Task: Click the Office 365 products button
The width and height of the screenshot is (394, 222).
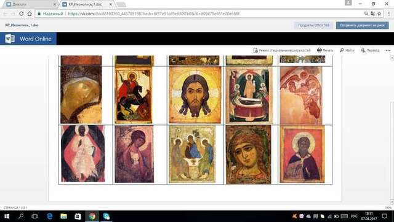Action: [x=313, y=25]
